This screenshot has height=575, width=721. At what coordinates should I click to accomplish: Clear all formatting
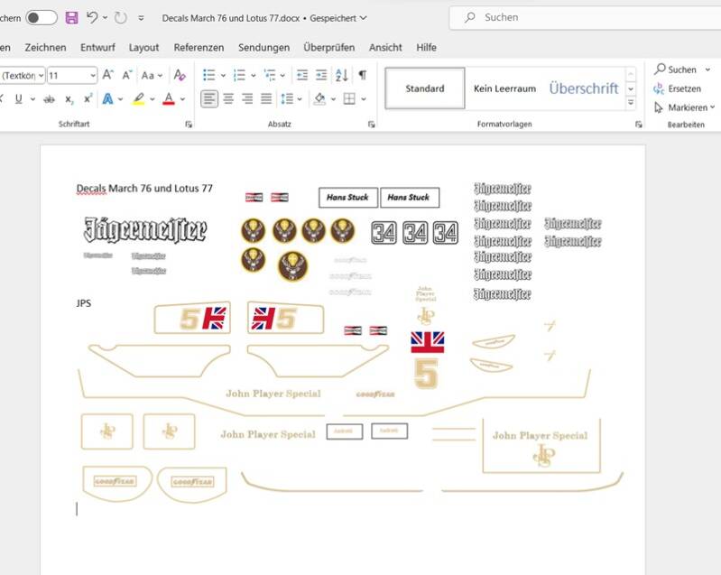pos(180,75)
